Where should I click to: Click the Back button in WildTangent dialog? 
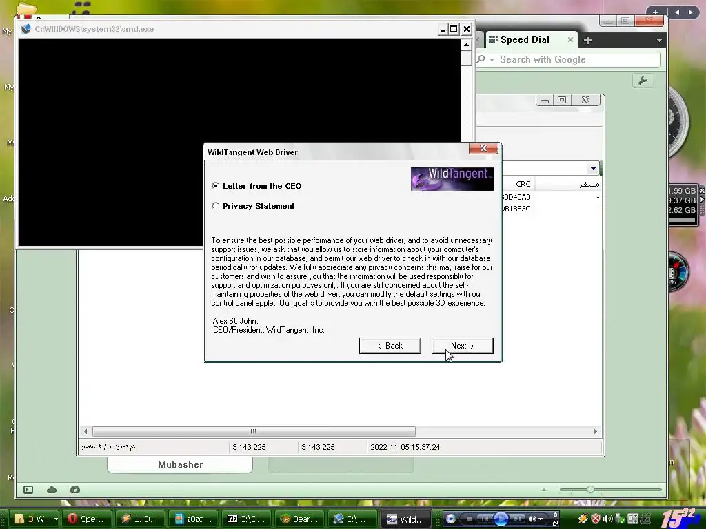(x=390, y=346)
